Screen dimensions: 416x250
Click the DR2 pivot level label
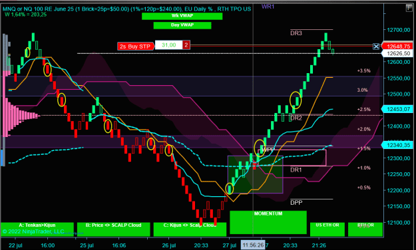pyautogui.click(x=296, y=118)
